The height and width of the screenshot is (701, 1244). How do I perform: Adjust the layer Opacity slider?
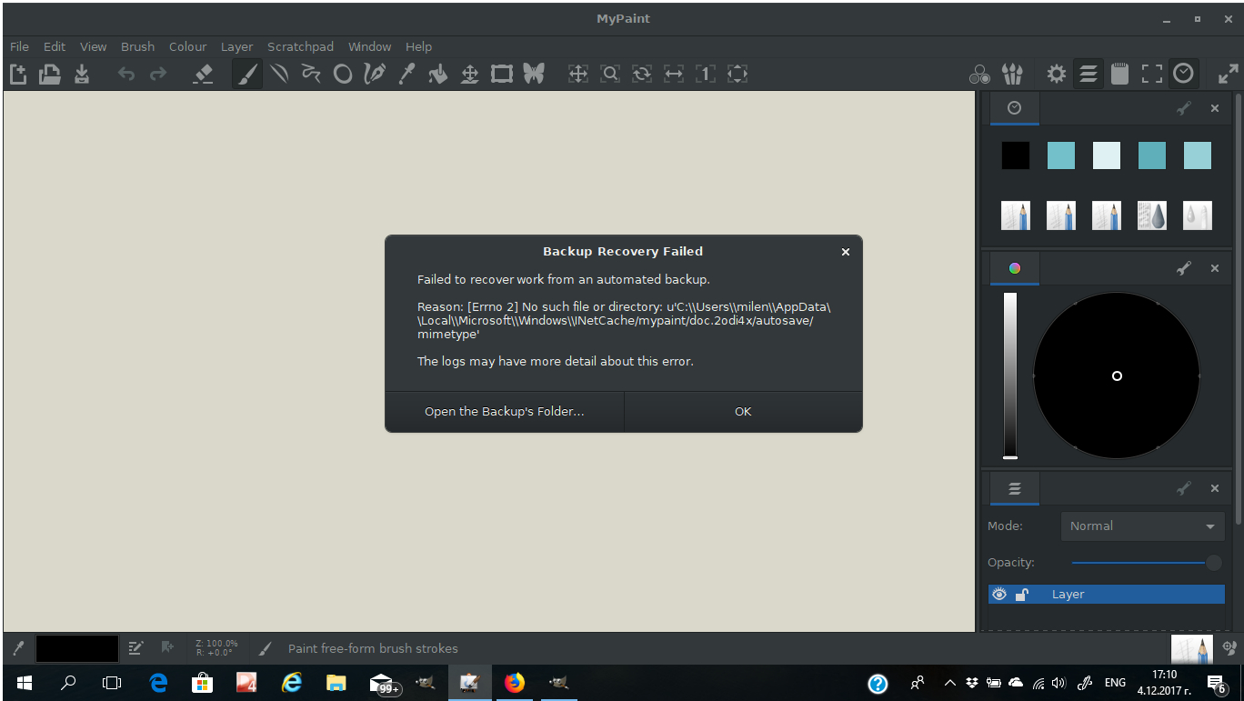(1147, 563)
